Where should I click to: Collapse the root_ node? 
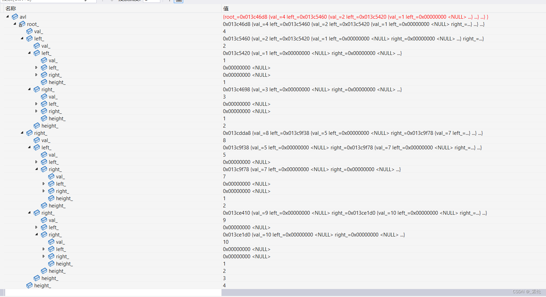point(15,24)
